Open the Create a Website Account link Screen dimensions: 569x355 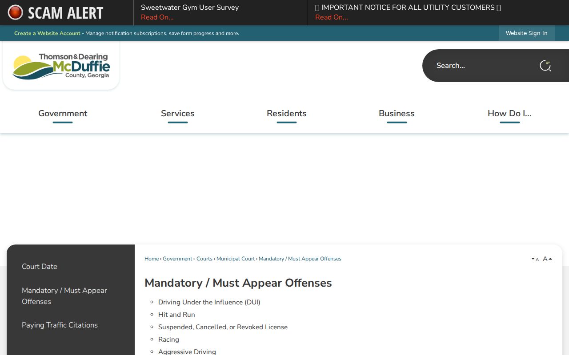[47, 33]
